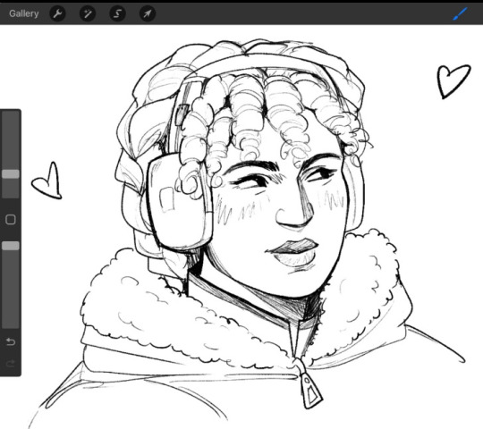
Task: Click the brush opacity slider handle
Action: pyautogui.click(x=11, y=246)
